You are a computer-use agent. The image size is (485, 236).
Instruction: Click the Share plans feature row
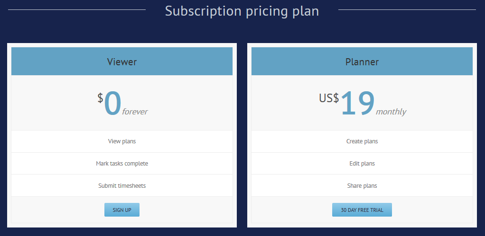tap(362, 186)
